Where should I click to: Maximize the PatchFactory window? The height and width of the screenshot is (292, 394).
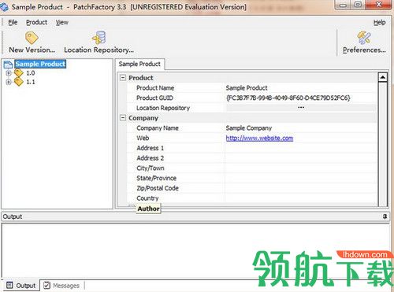pyautogui.click(x=358, y=5)
